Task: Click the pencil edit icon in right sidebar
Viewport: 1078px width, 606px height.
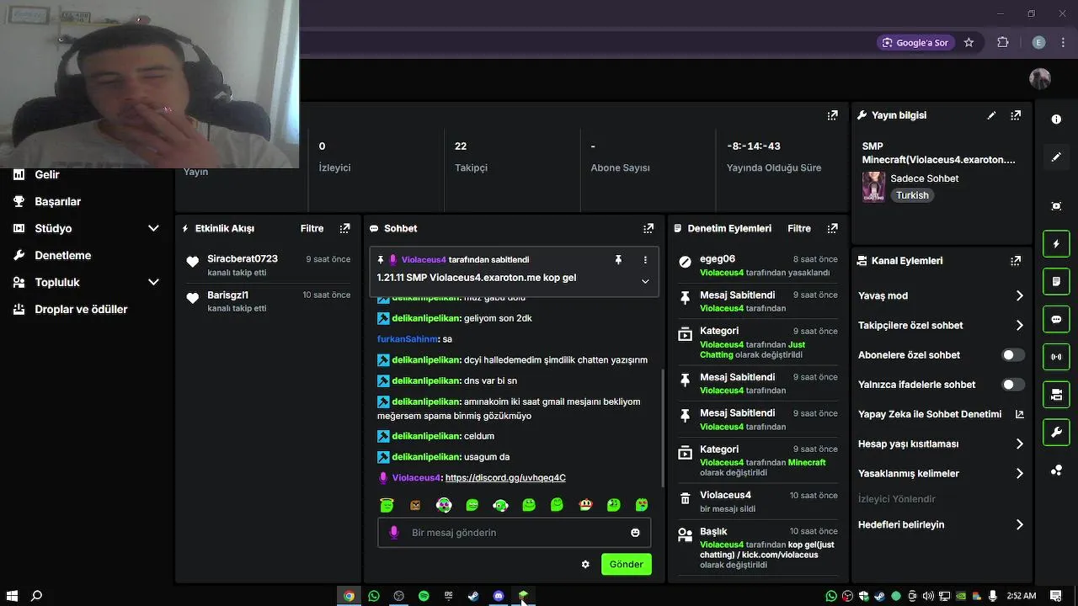Action: pos(1056,157)
